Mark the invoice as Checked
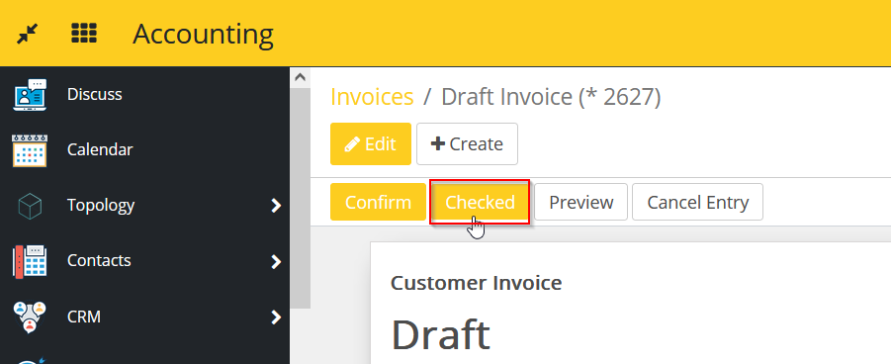This screenshot has height=364, width=891. pyautogui.click(x=480, y=202)
